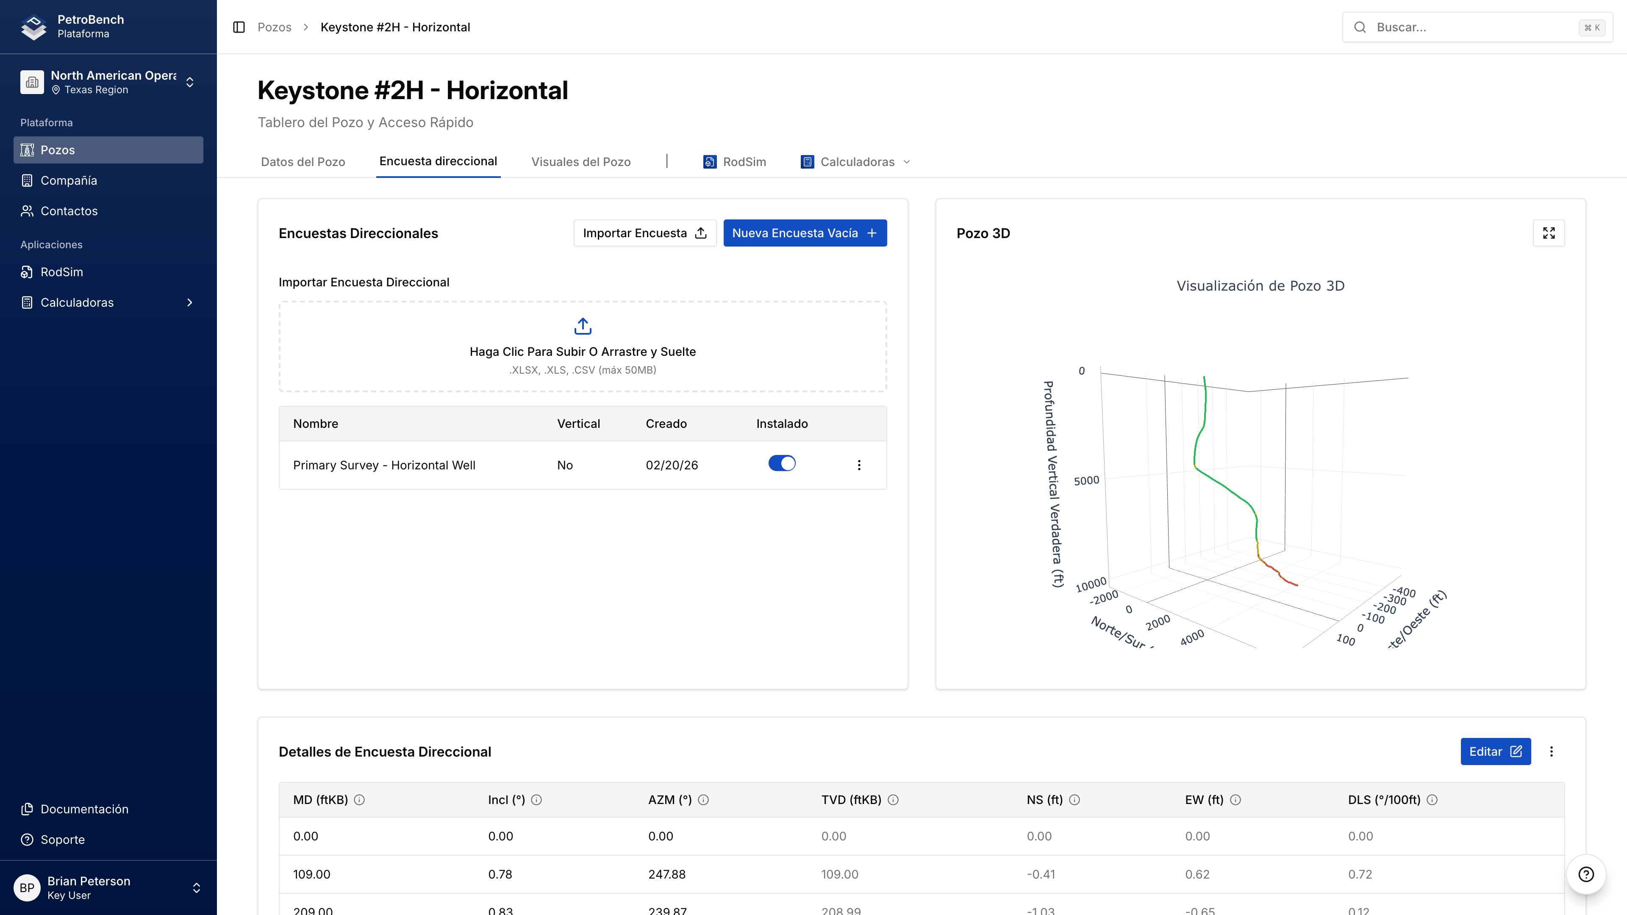
Task: Open North American Operations organization switcher
Action: point(108,82)
